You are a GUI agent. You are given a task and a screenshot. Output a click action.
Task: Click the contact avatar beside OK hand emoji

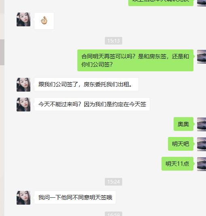(x=23, y=19)
